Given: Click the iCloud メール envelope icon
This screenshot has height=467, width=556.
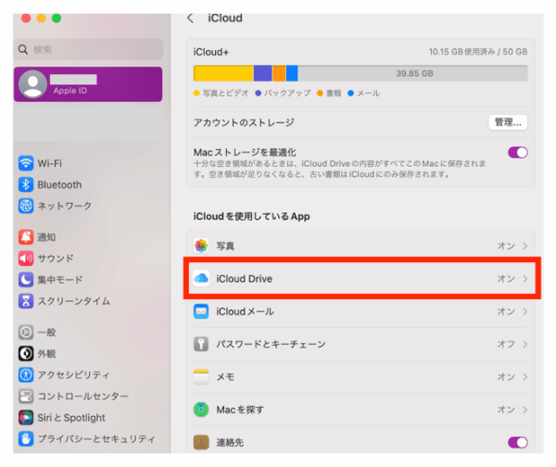Looking at the screenshot, I should coord(201,311).
